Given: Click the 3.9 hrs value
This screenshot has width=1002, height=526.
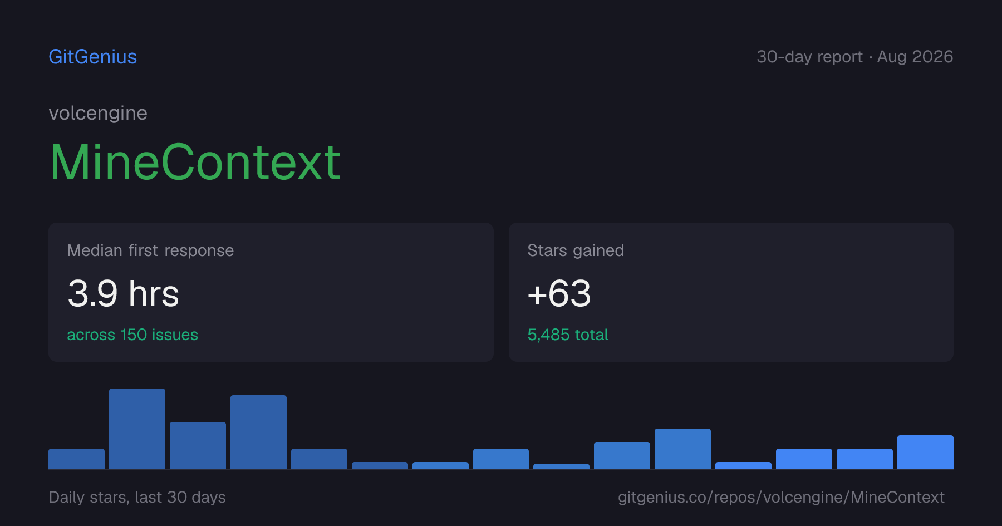Looking at the screenshot, I should 123,293.
